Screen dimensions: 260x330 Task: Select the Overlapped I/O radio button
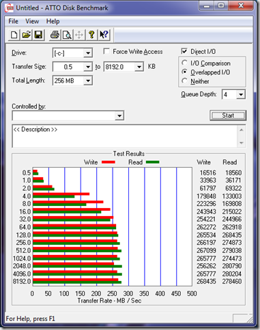tap(184, 72)
